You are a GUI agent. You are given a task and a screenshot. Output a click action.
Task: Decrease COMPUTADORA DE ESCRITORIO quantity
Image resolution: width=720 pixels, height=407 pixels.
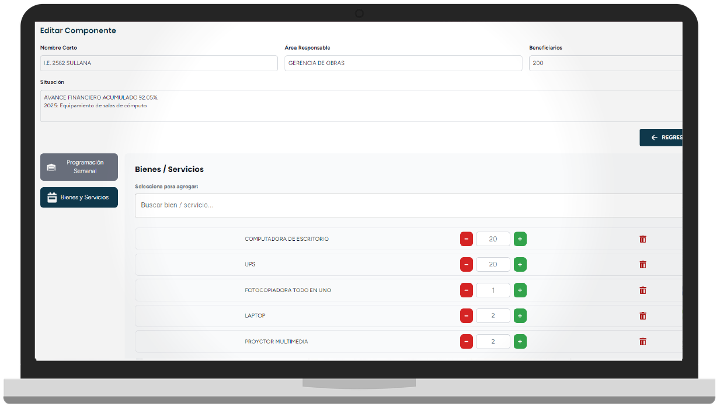[x=466, y=239]
